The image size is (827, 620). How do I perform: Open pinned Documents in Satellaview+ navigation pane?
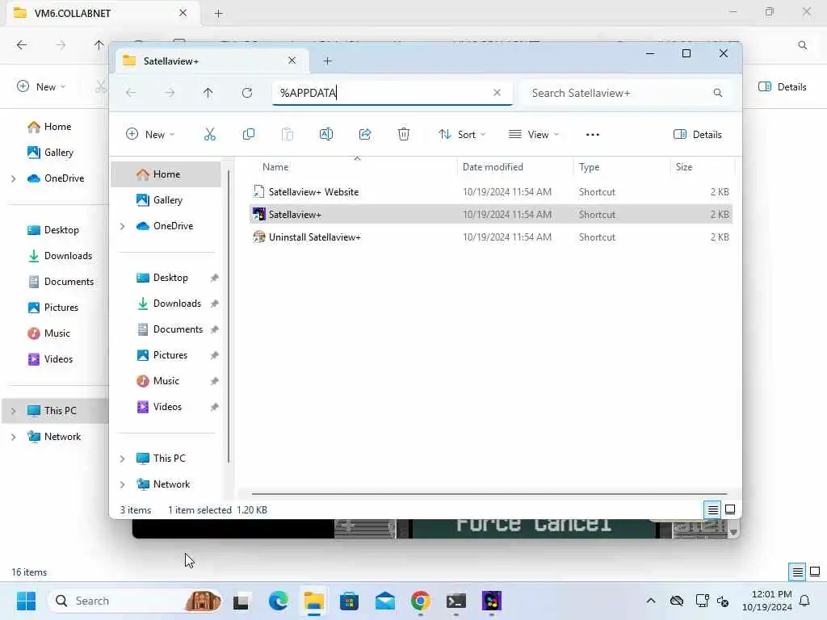[166, 329]
